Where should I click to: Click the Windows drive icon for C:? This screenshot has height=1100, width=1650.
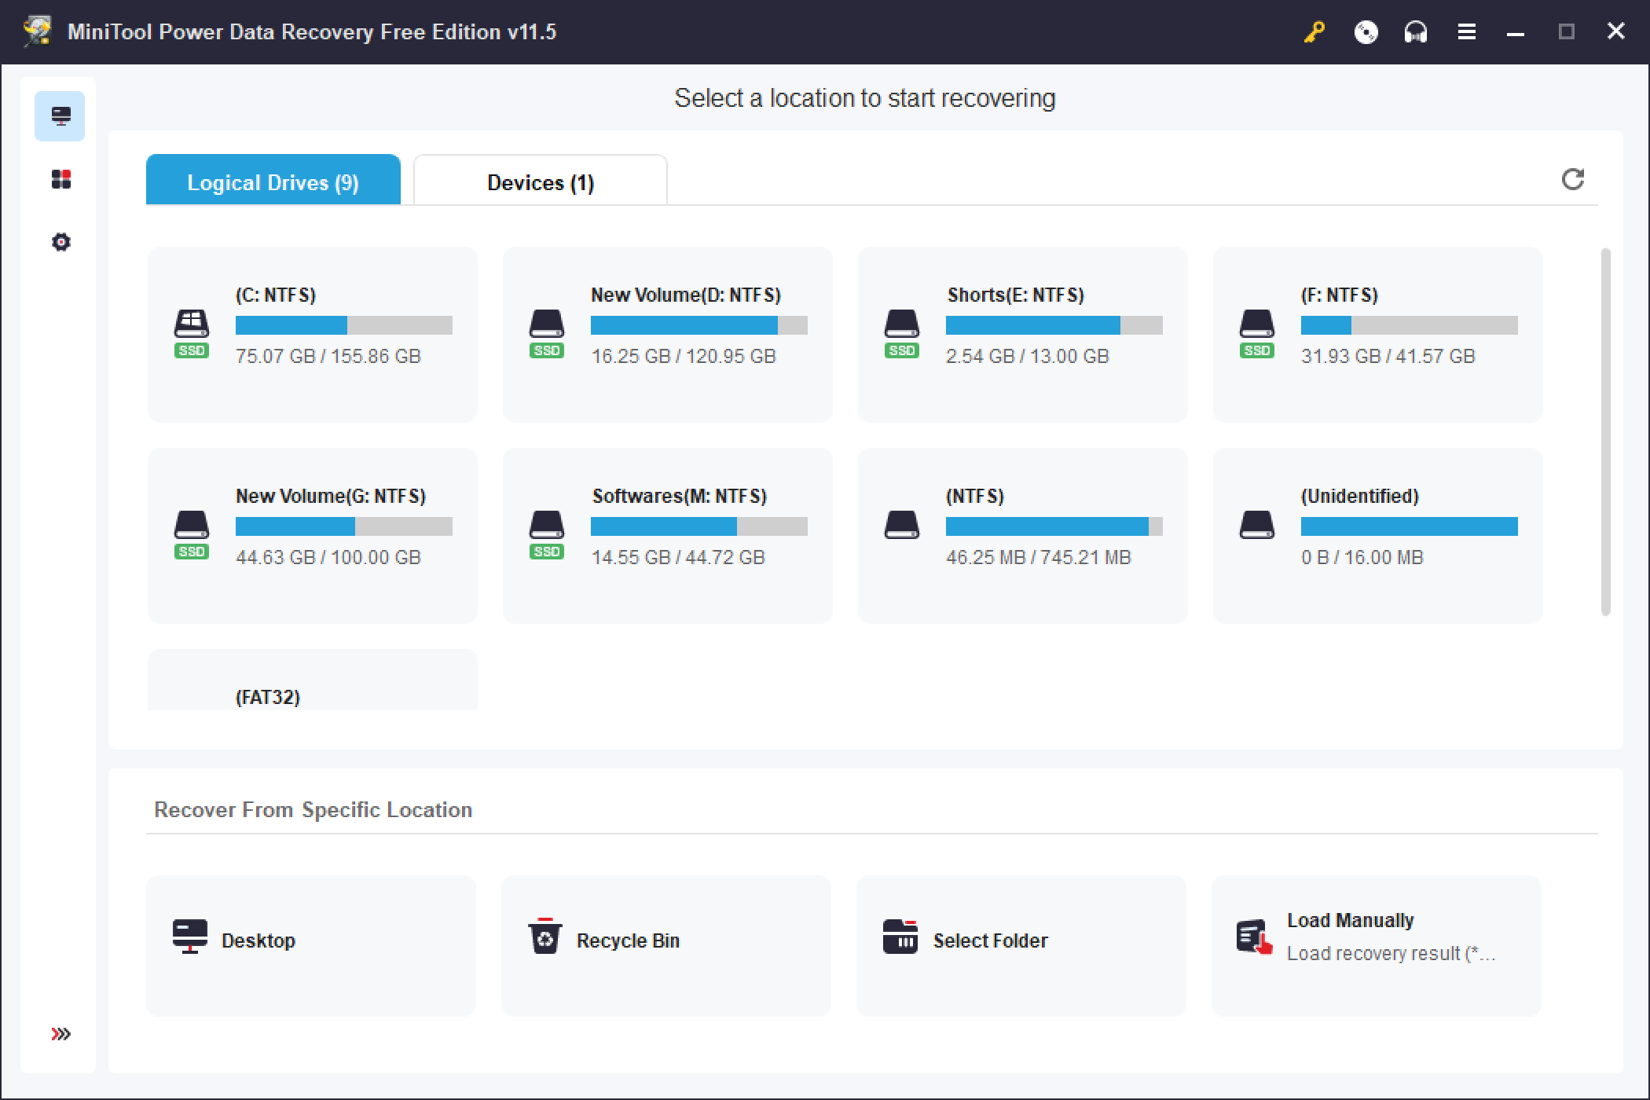tap(192, 322)
